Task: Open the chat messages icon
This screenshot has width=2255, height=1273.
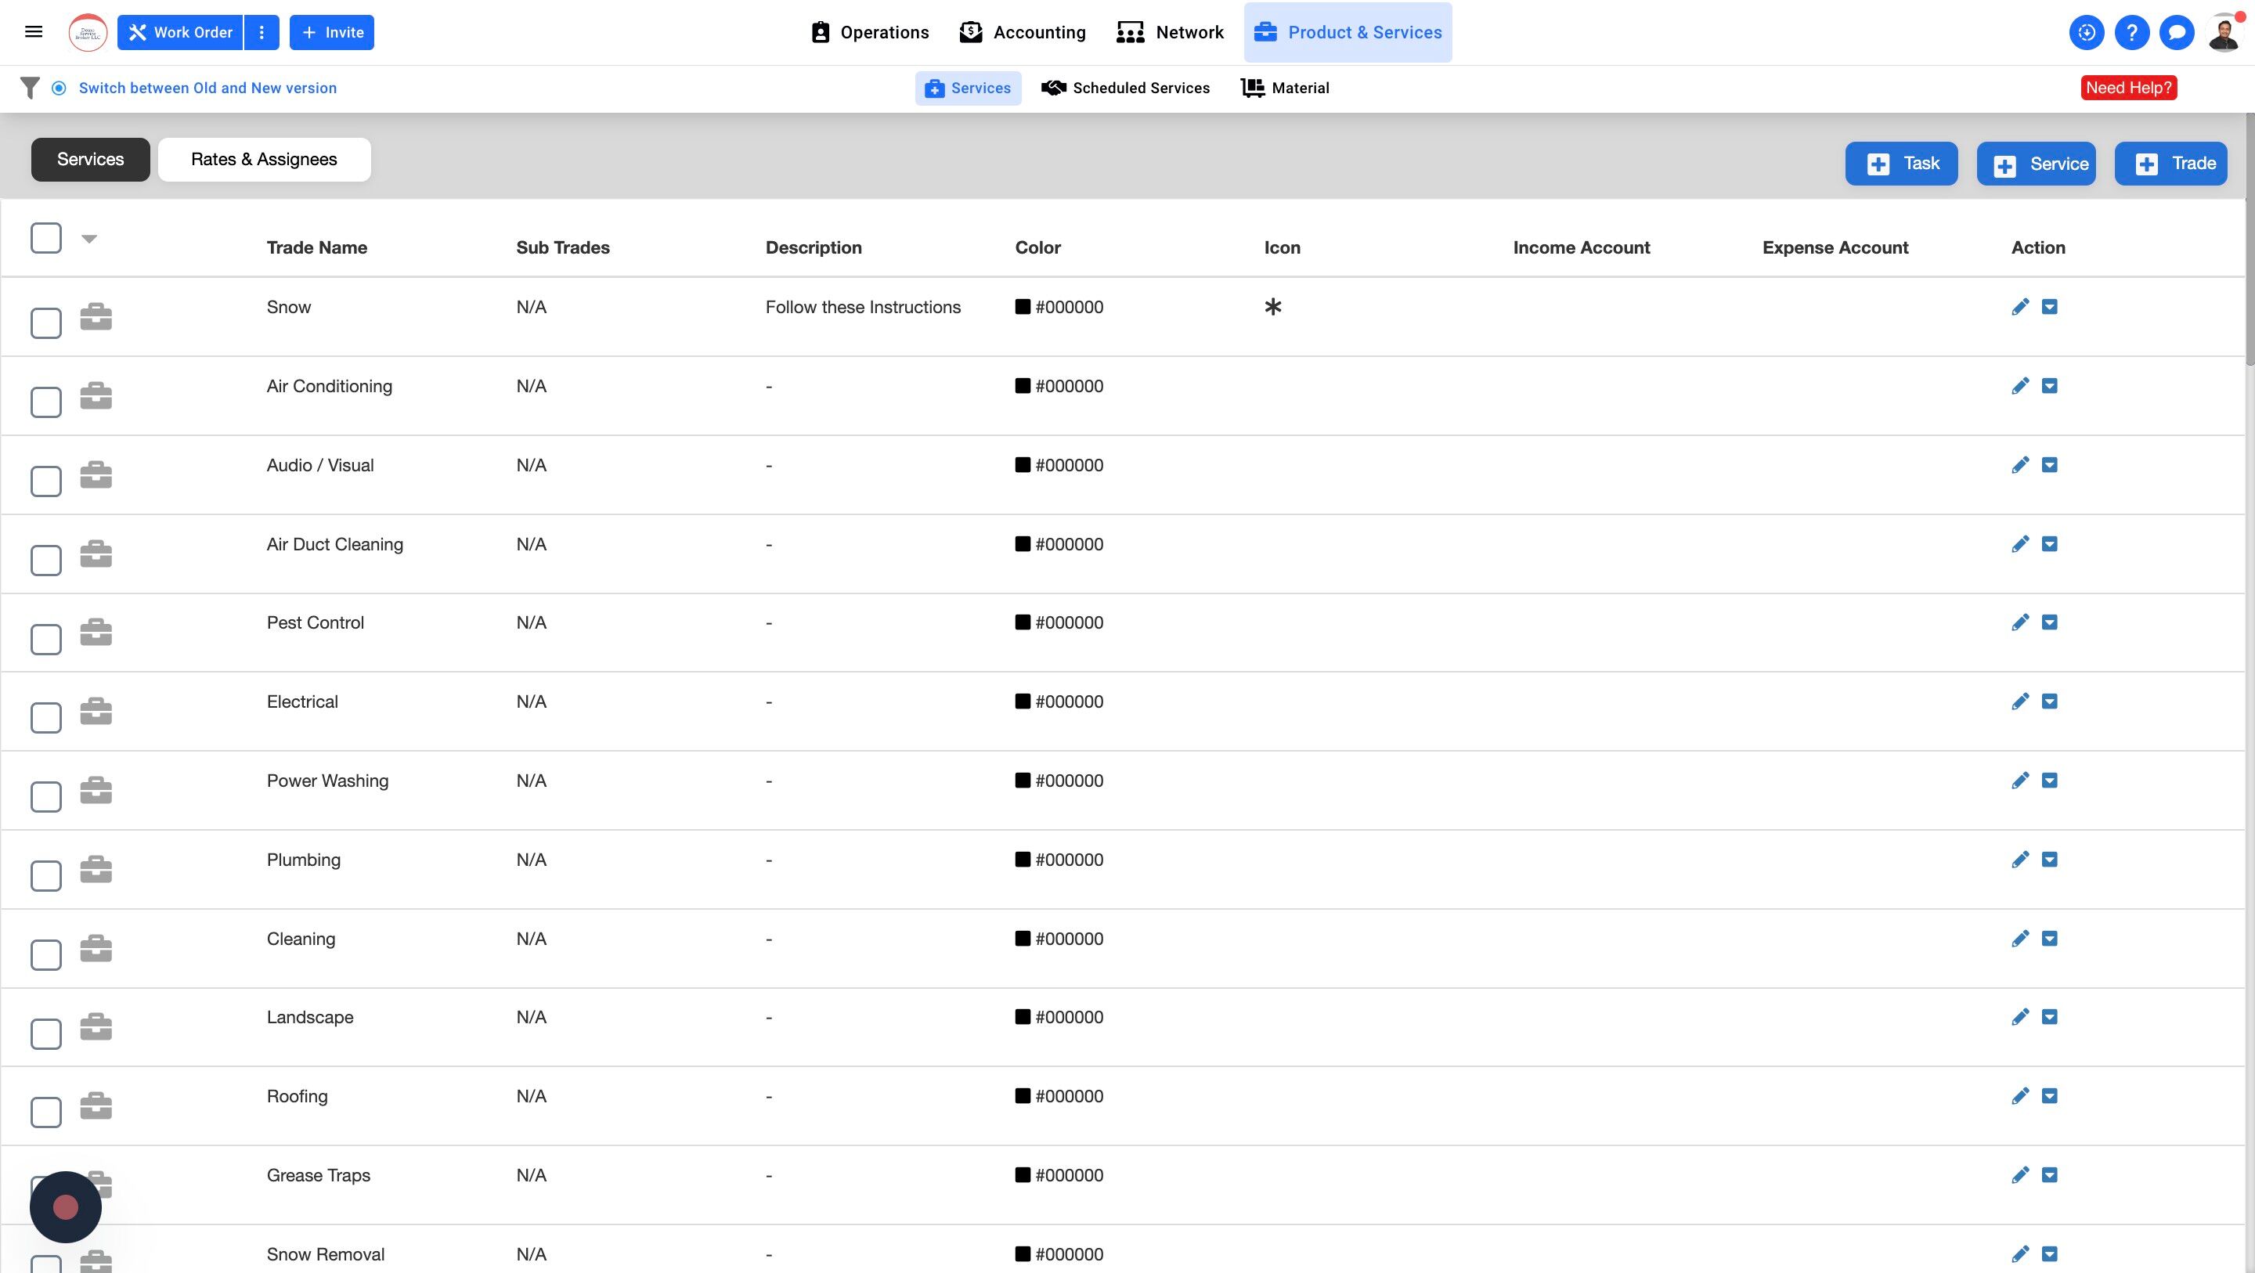Action: 2176,33
